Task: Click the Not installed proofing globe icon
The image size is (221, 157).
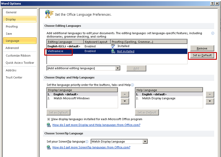Action: (x=113, y=51)
